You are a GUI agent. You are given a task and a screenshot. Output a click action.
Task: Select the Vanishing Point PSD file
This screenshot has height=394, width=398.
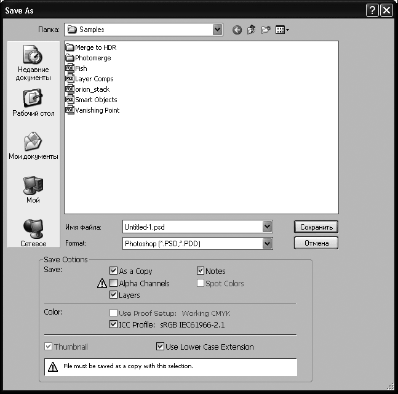click(92, 110)
